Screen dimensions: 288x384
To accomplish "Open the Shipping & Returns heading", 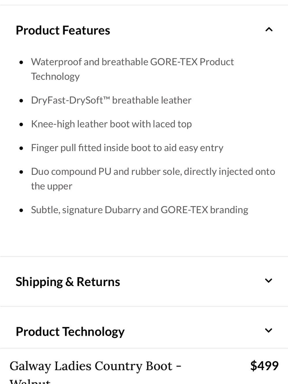I will [x=68, y=282].
